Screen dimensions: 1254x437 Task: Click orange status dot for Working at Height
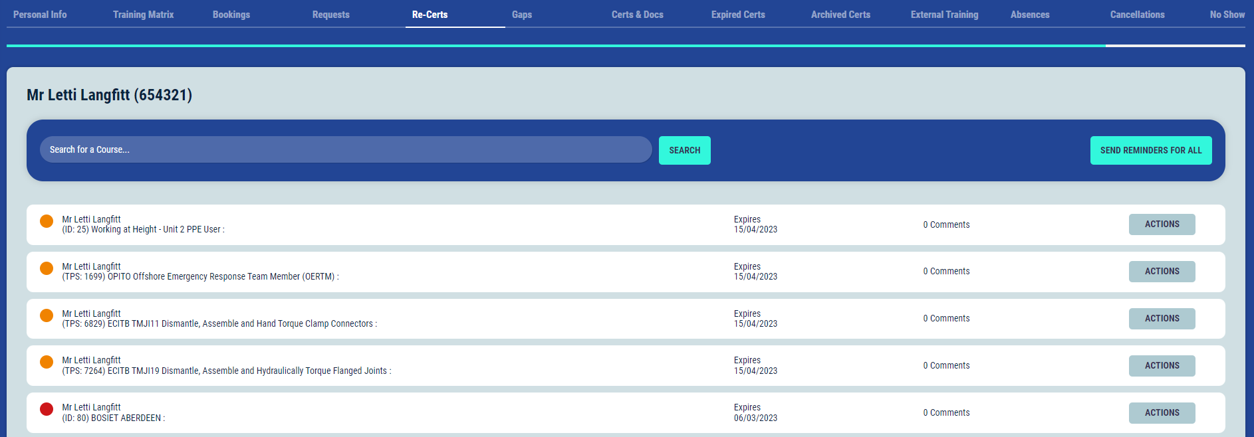[47, 221]
